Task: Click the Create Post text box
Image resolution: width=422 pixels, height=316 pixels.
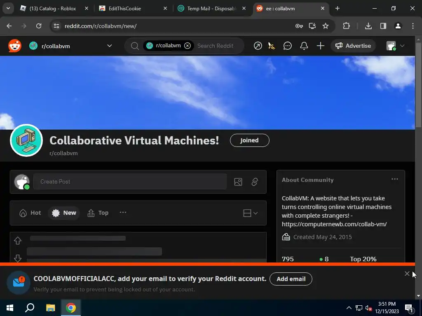Action: click(x=130, y=181)
